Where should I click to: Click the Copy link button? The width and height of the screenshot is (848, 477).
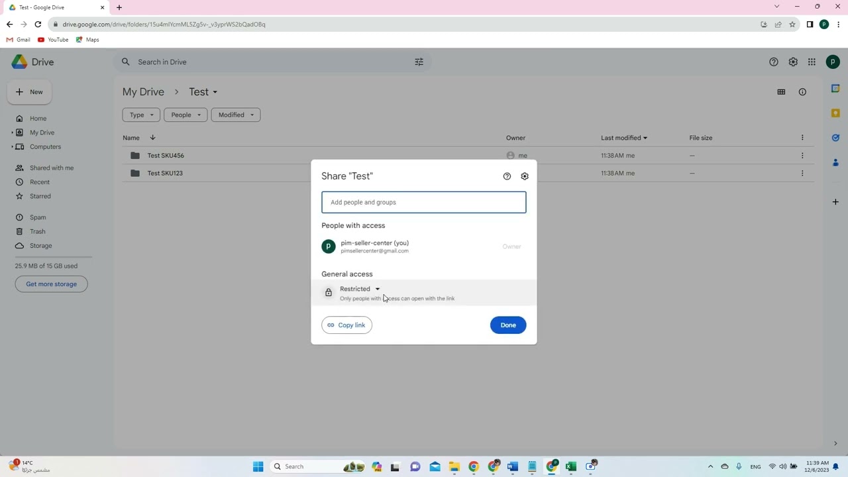[x=346, y=325]
